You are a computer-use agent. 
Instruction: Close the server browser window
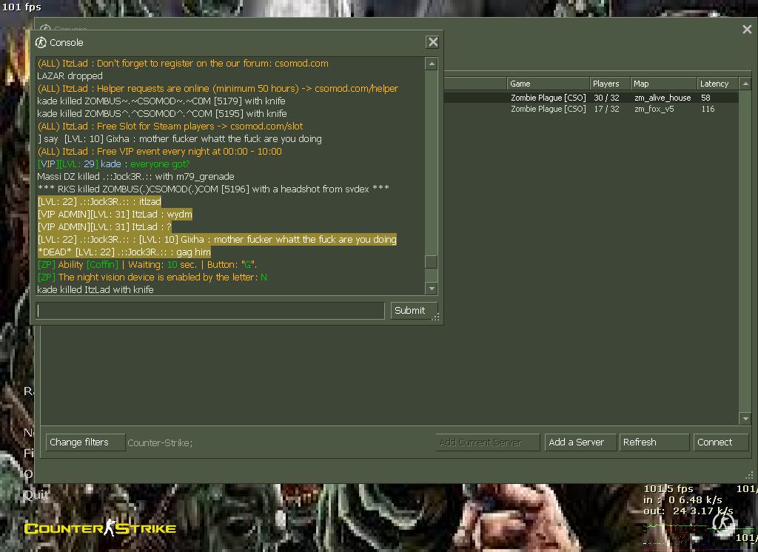[746, 30]
